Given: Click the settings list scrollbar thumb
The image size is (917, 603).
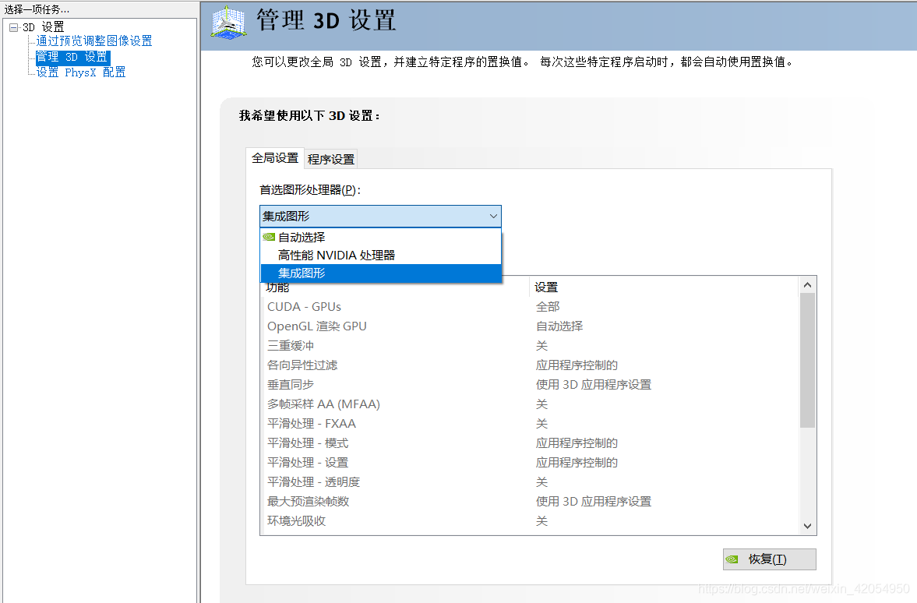Looking at the screenshot, I should tap(808, 360).
